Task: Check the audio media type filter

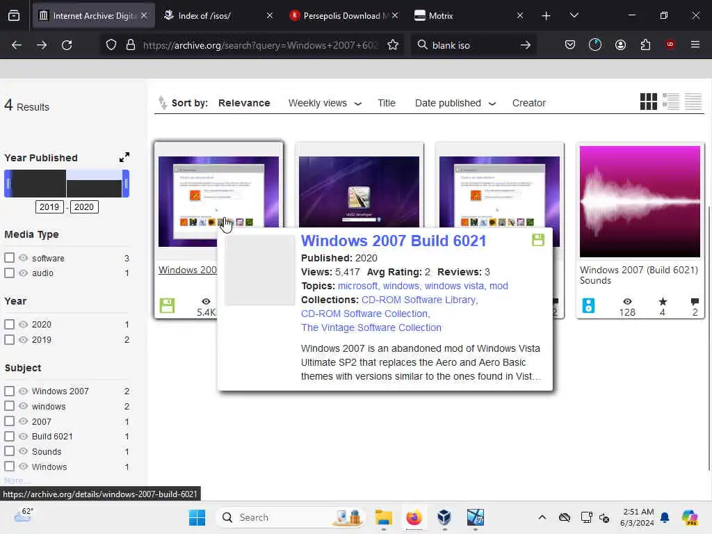Action: coord(10,273)
